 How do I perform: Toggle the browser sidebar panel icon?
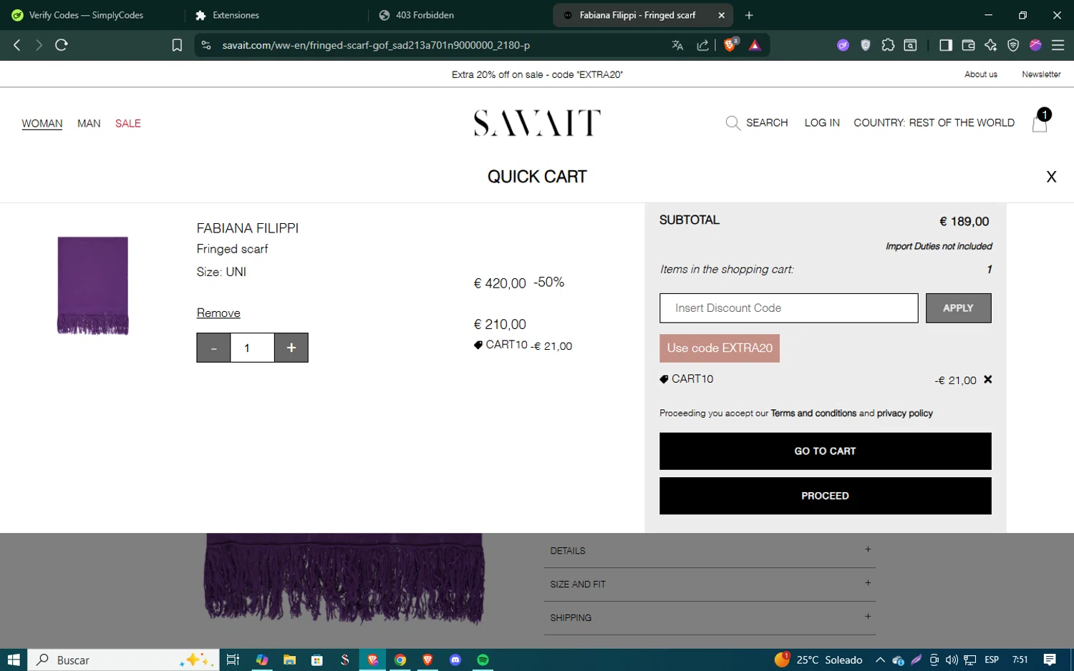(x=946, y=45)
